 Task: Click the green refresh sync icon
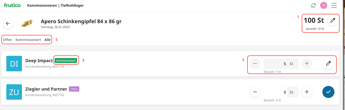click(x=313, y=5)
